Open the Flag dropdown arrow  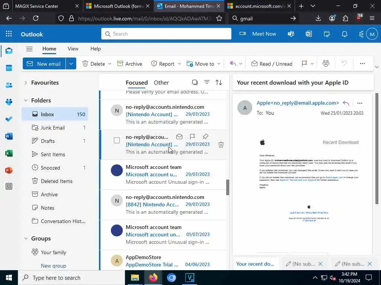coord(312,63)
